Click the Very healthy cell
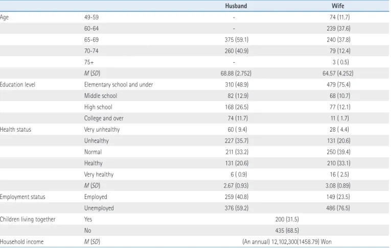Image resolution: width=391 pixels, height=248 pixels. [x=99, y=174]
